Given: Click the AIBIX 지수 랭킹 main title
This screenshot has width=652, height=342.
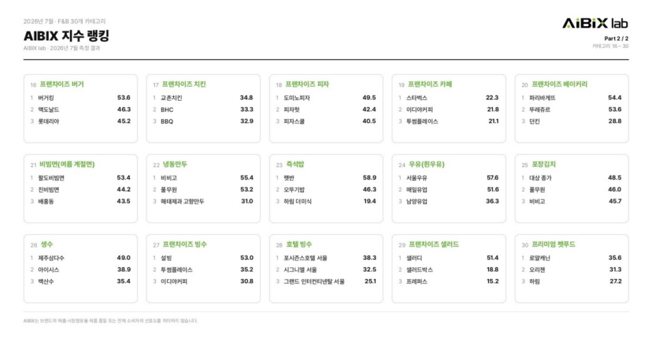Looking at the screenshot, I should pos(66,36).
